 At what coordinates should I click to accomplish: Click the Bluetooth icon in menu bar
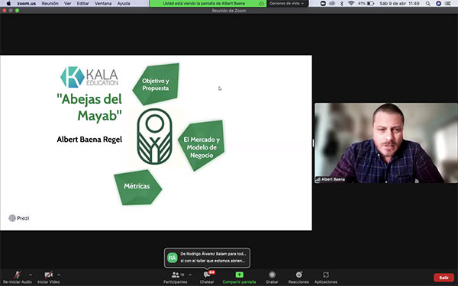point(341,4)
